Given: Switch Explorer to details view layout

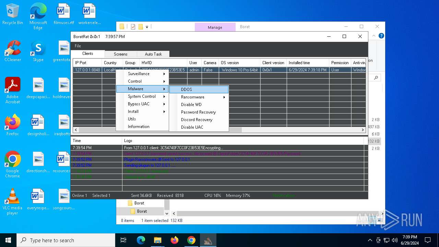Looking at the screenshot, I should (x=373, y=220).
